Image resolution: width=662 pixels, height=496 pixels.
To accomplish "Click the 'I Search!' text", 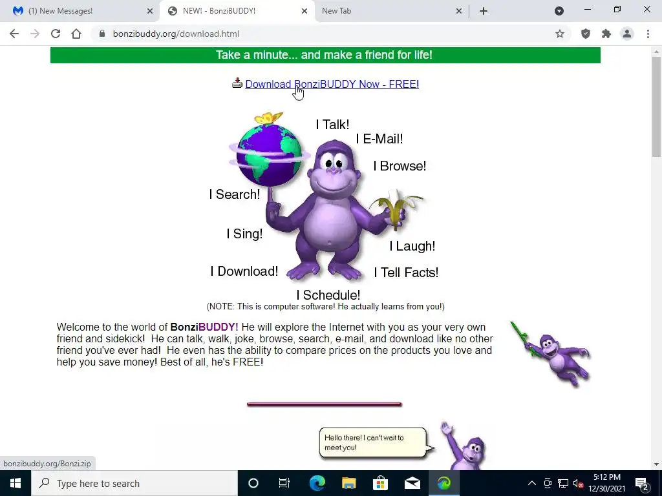I will [x=235, y=194].
